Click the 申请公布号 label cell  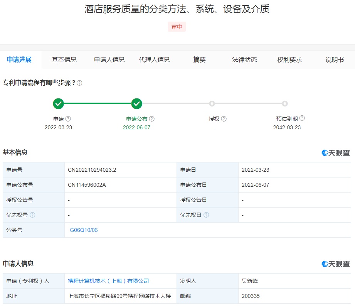click(x=34, y=185)
